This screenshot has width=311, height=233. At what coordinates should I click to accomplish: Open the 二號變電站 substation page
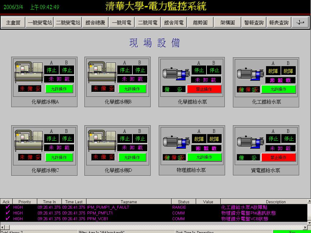(68, 22)
